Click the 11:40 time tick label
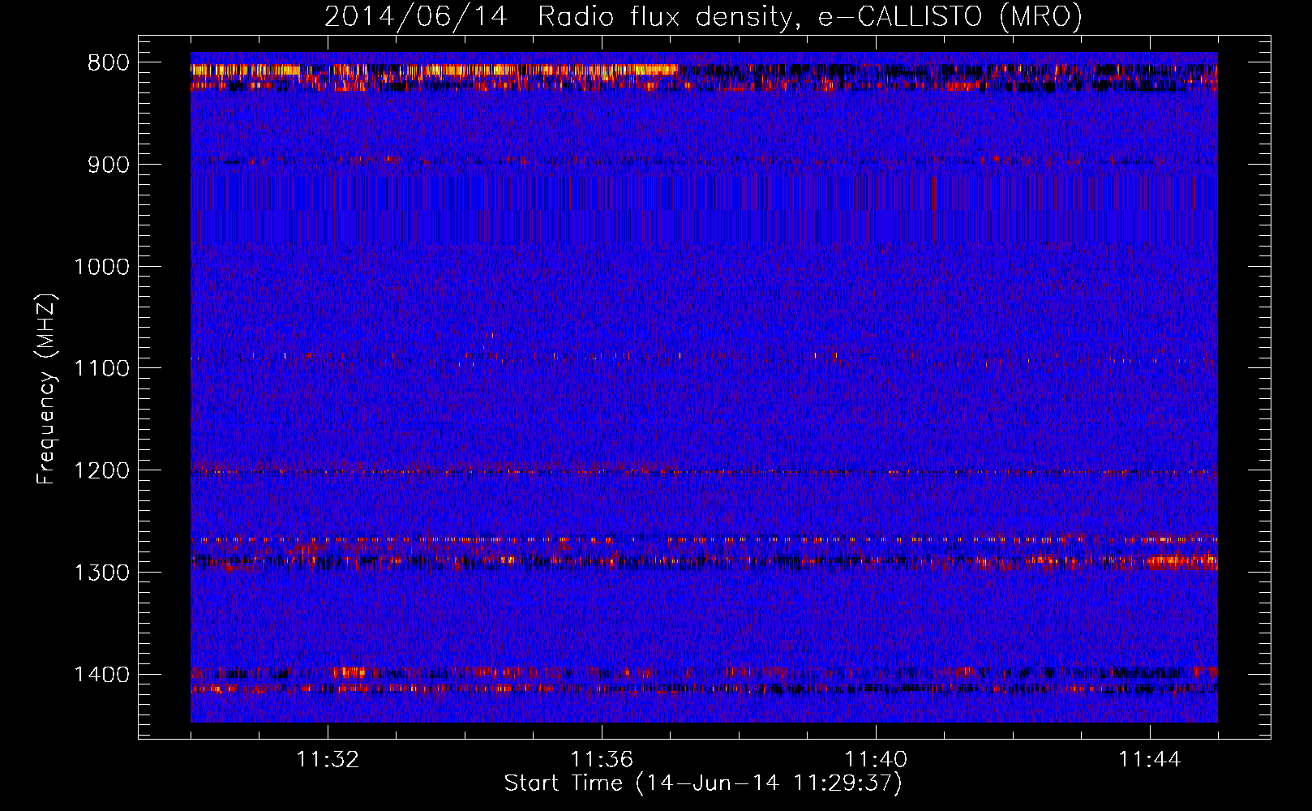The image size is (1312, 811). (x=876, y=760)
